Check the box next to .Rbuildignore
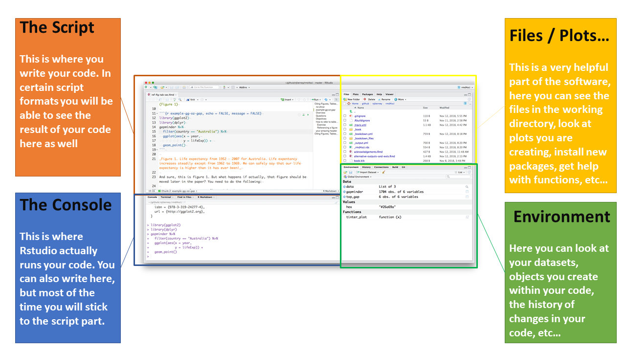This screenshot has height=352, width=626. point(345,120)
